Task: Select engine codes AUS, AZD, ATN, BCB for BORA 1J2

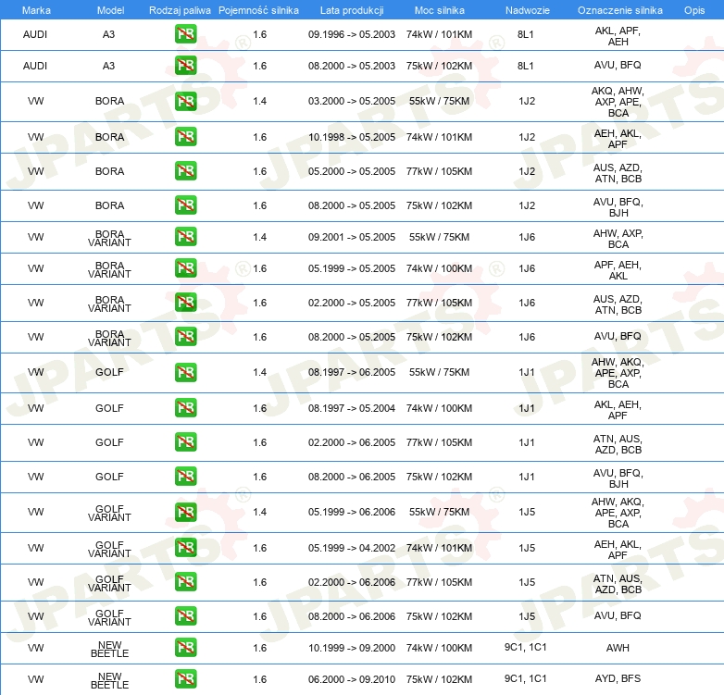Action: click(618, 173)
